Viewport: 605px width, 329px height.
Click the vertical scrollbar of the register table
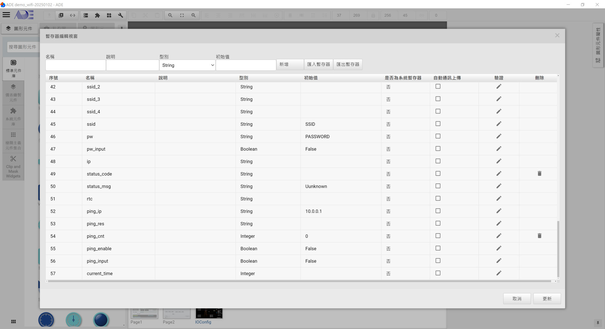(558, 249)
